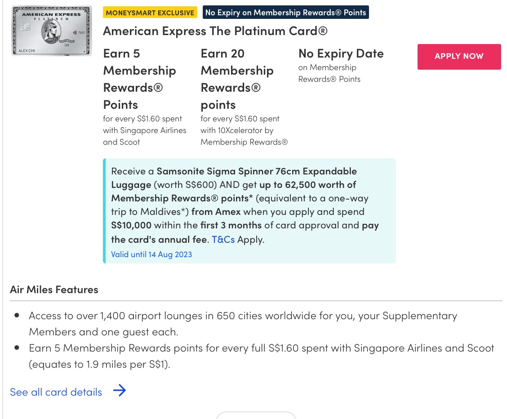507x419 pixels.
Task: Click the Valid until 14 Aug 2023 text
Action: click(151, 254)
